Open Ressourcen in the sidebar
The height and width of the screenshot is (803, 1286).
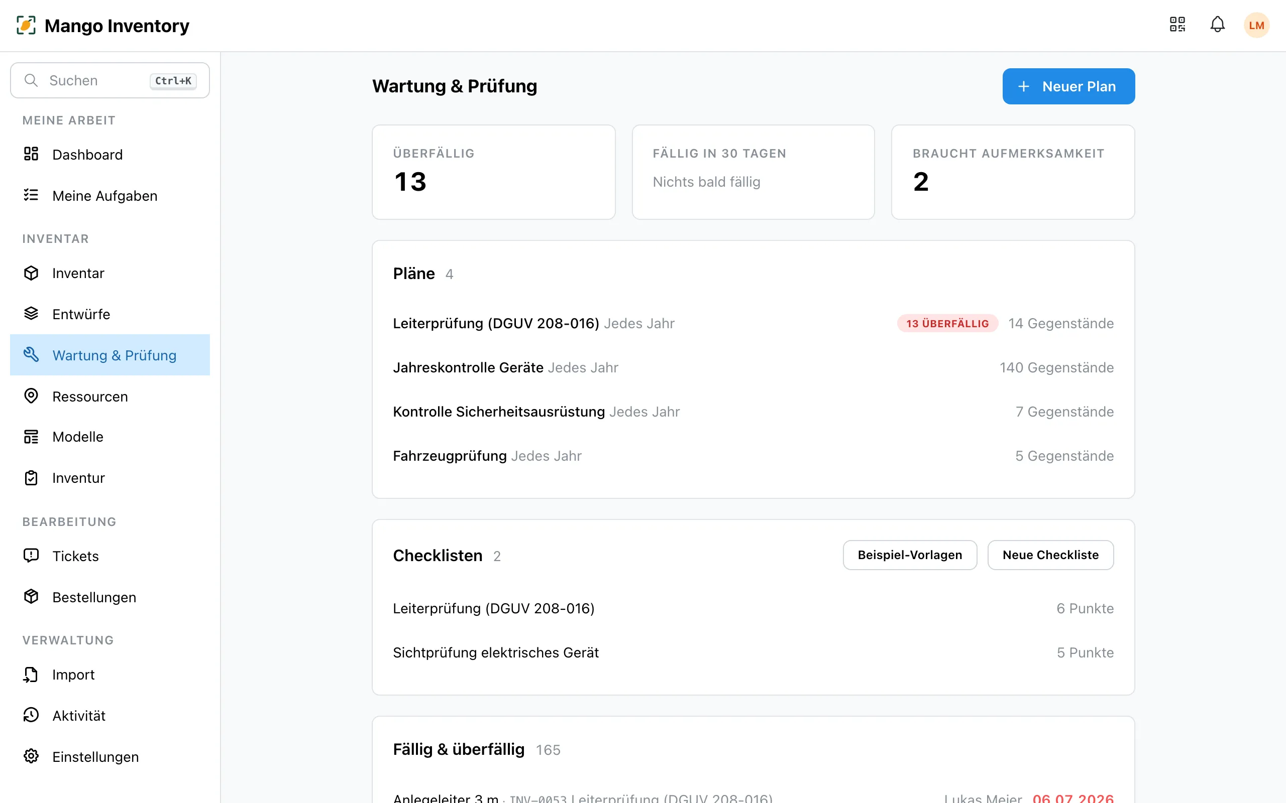(x=110, y=396)
